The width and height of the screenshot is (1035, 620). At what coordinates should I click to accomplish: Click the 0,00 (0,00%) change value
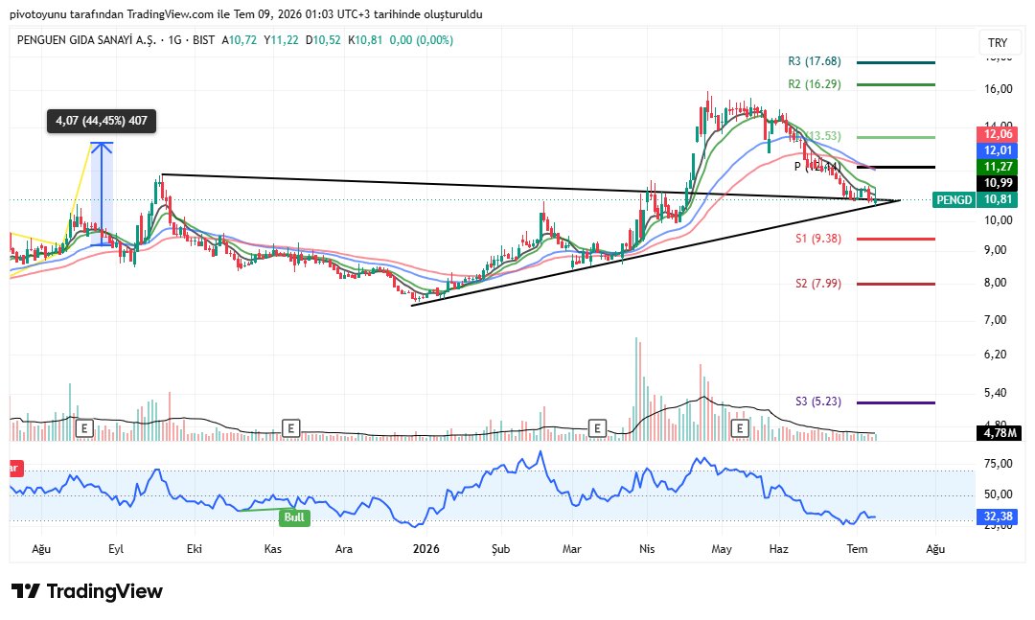[x=421, y=40]
